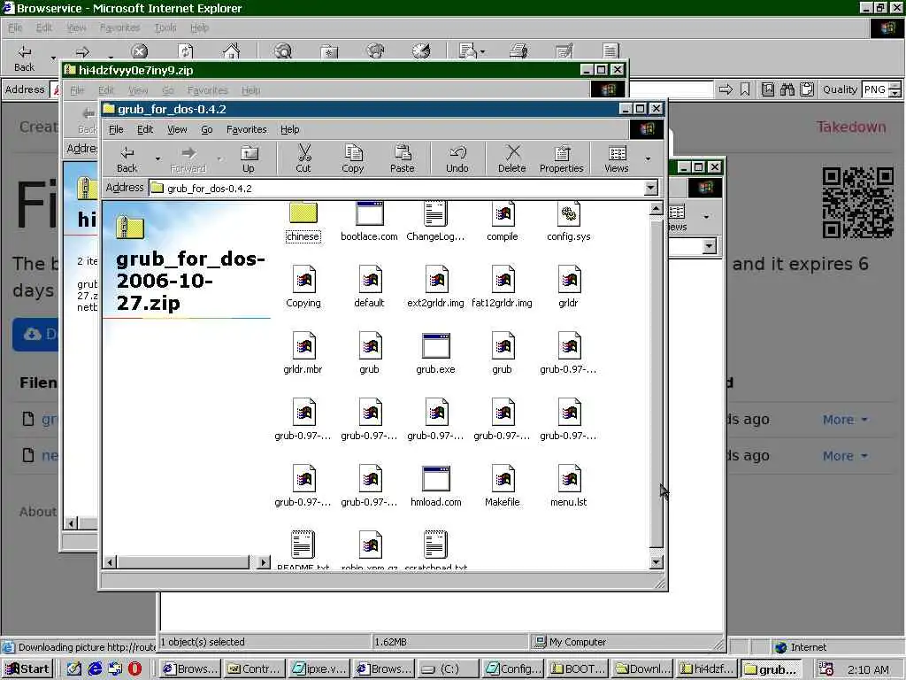Click the Delete X icon
Viewport: 906px width, 680px height.
click(x=512, y=159)
